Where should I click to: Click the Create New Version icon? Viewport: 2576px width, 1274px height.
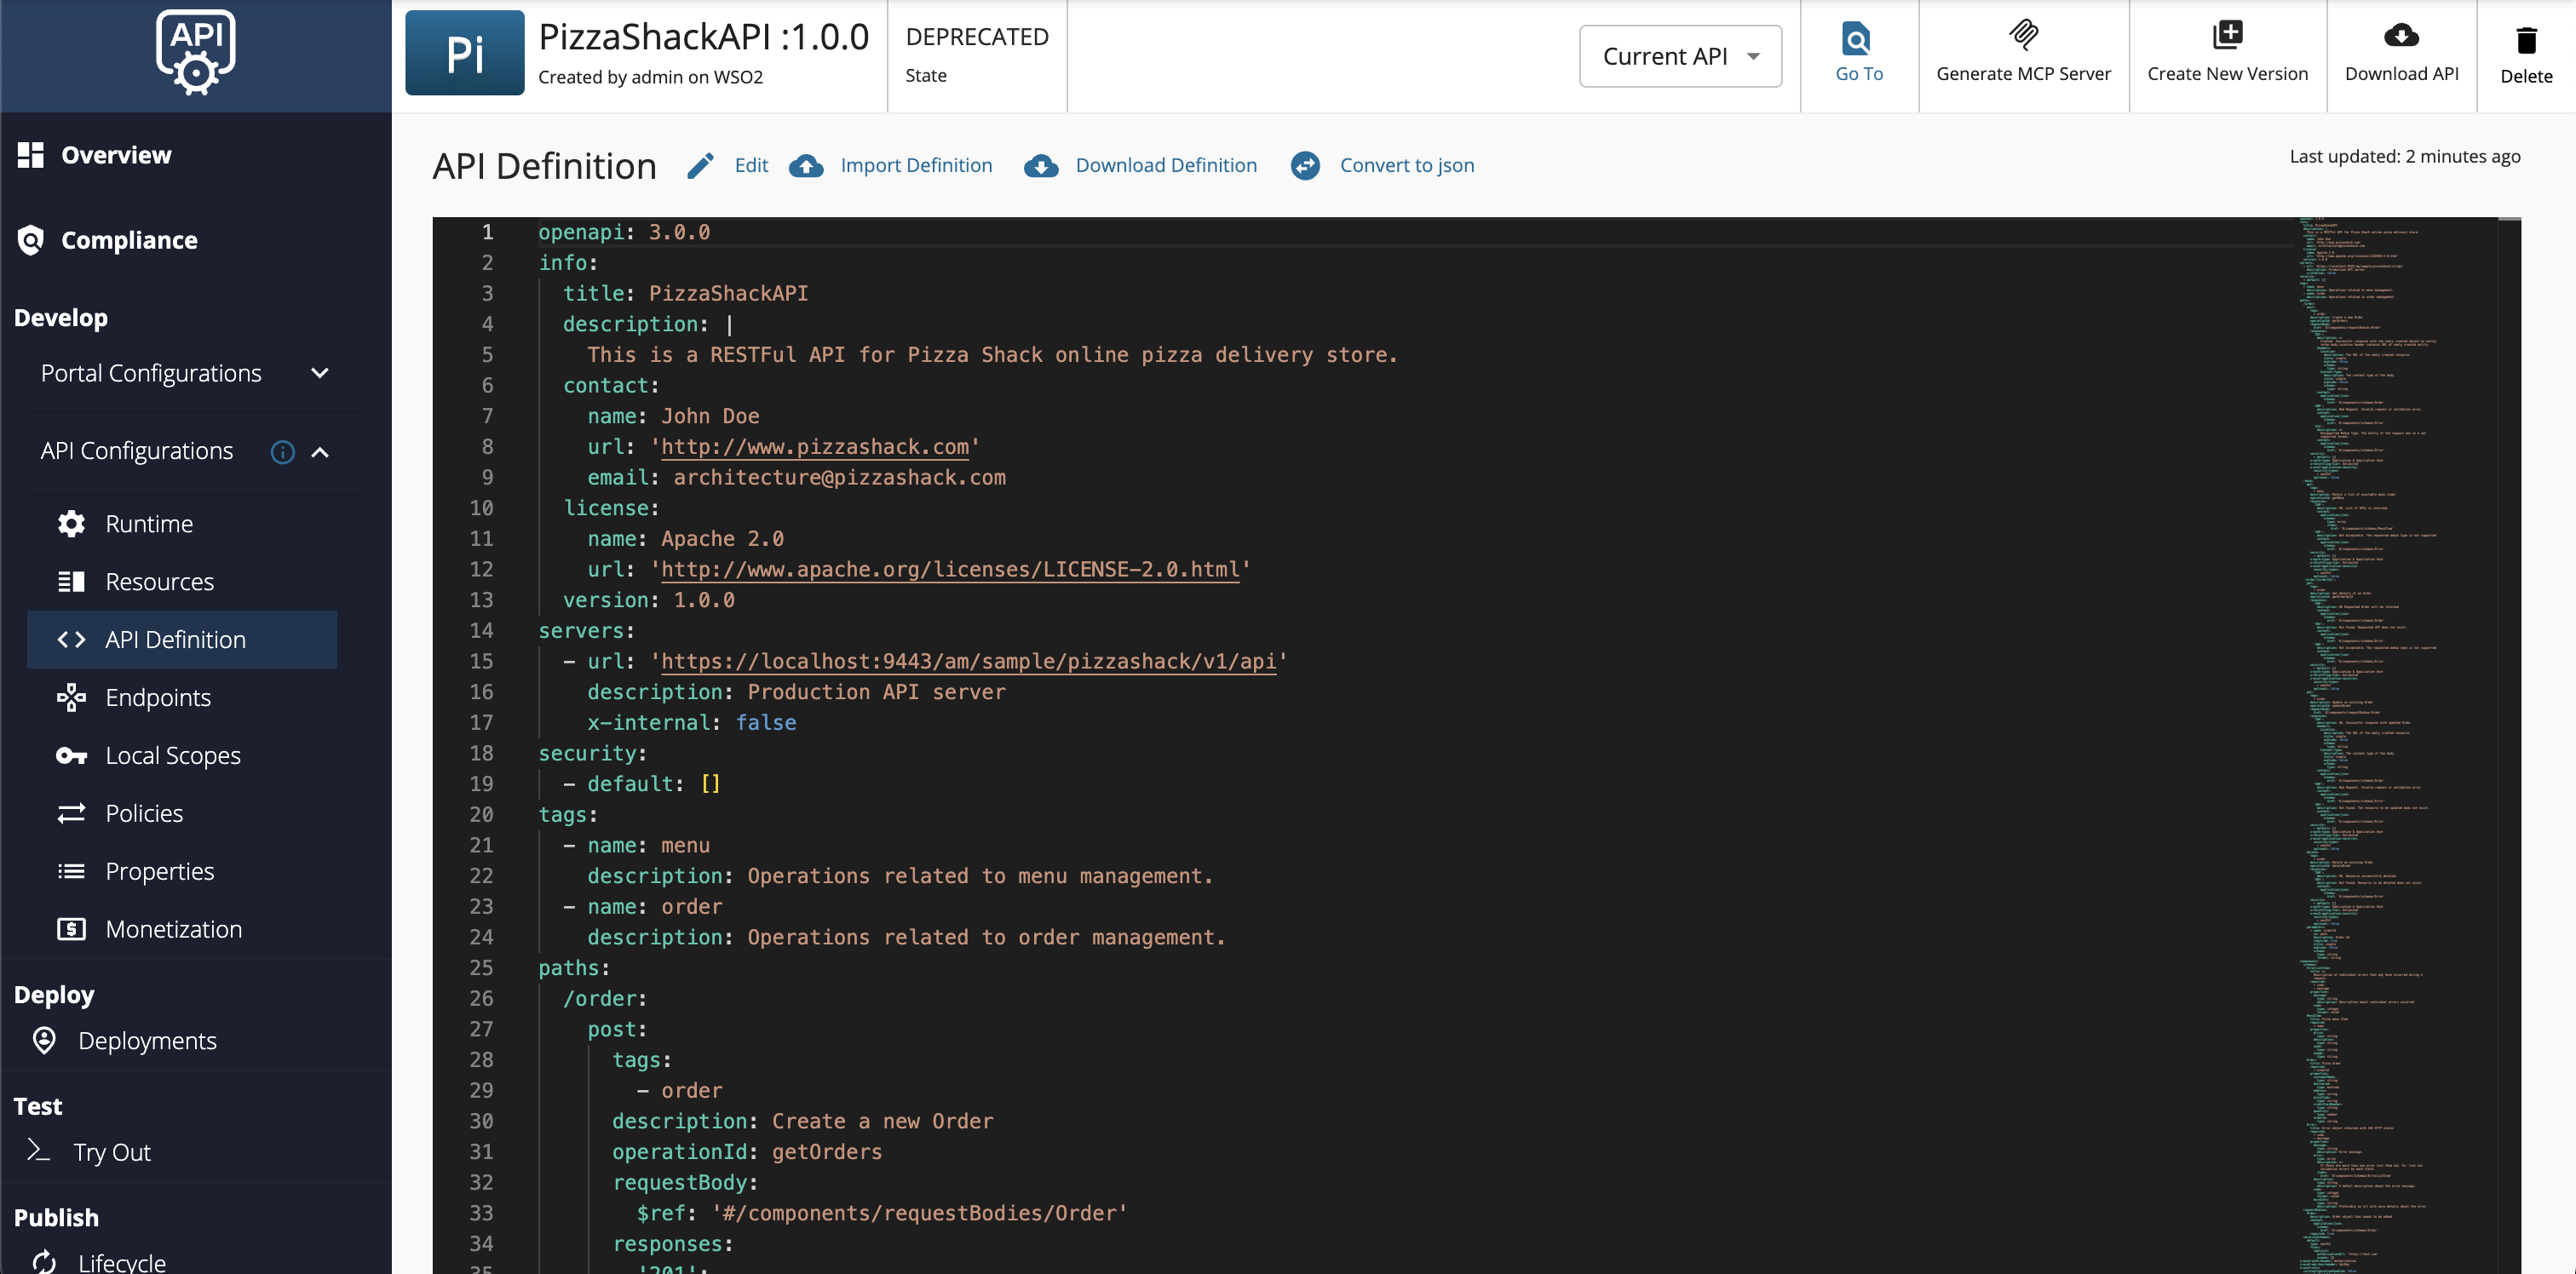point(2226,35)
